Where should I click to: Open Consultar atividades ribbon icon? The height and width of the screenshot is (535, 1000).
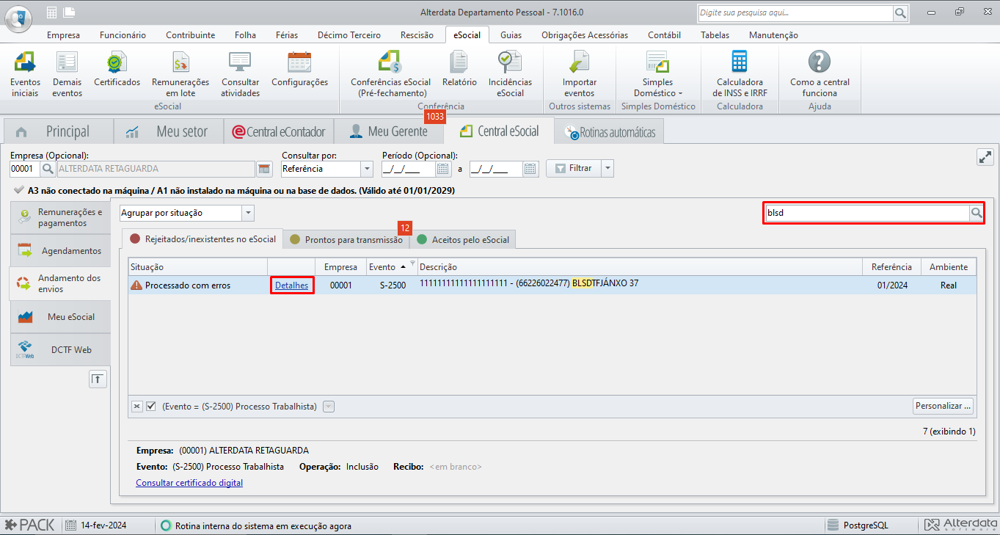[x=241, y=74]
